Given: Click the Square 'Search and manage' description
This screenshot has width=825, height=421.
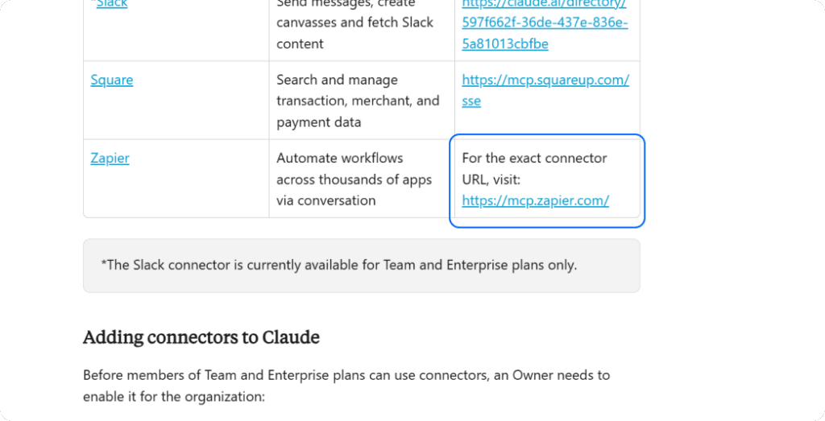Looking at the screenshot, I should coord(337,80).
